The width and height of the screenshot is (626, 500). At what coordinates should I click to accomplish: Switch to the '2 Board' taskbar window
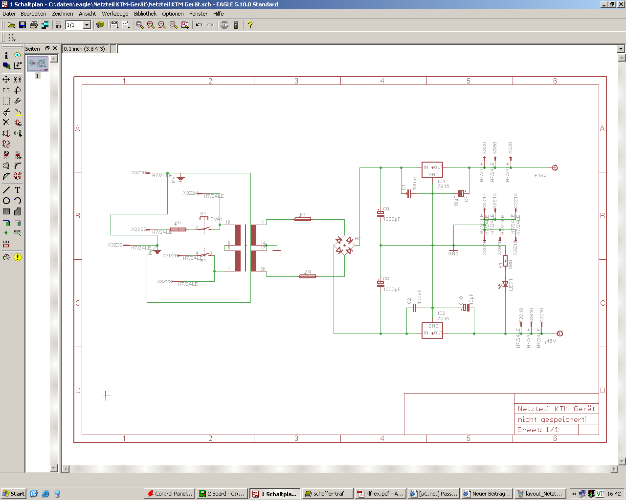(222, 494)
